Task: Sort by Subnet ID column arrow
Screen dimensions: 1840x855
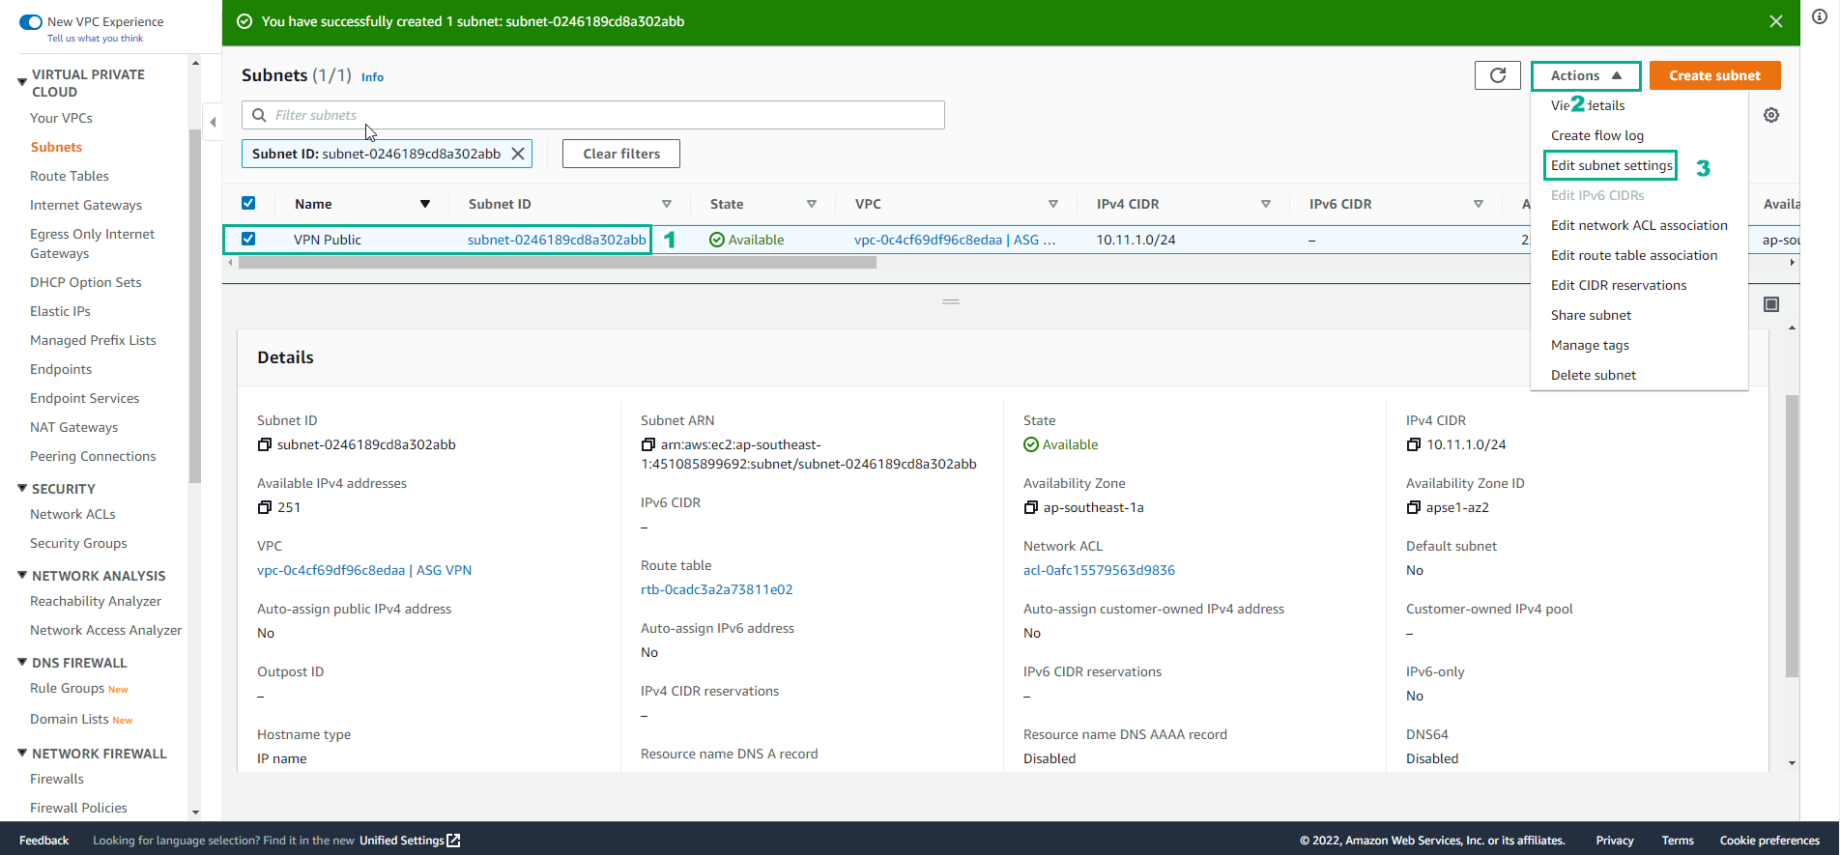Action: click(x=667, y=204)
